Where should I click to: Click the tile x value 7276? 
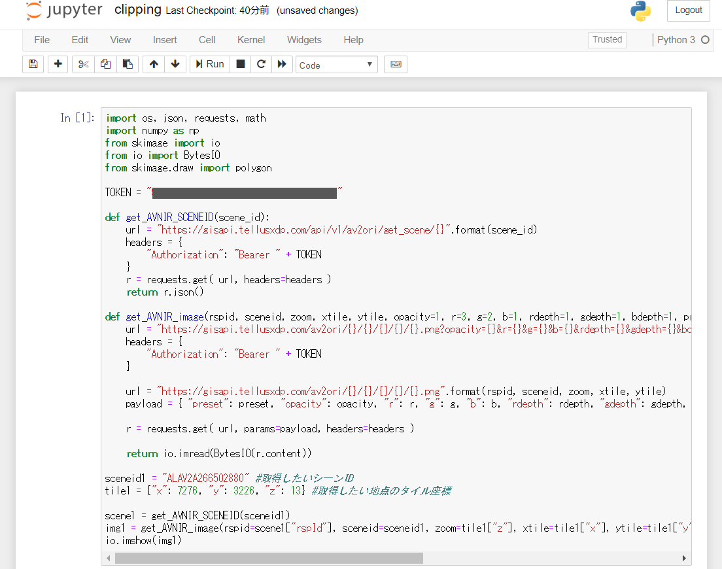[188, 491]
